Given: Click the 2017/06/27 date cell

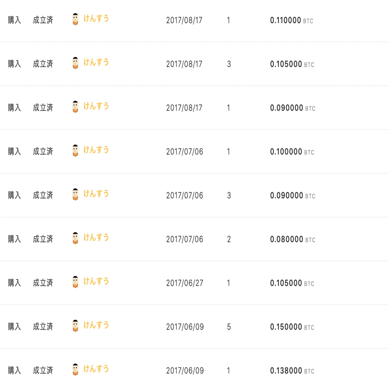Looking at the screenshot, I should 184,283.
